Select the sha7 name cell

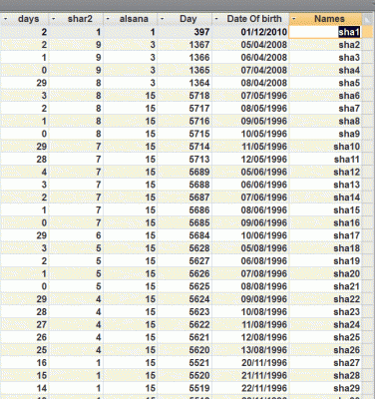[325, 108]
